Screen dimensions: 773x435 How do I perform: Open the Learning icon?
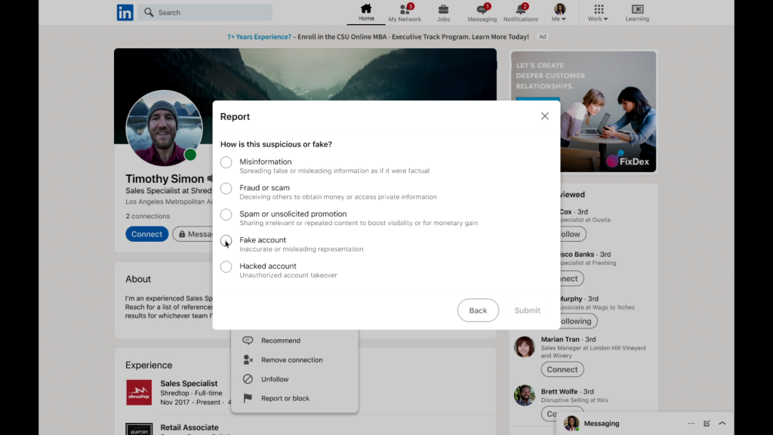(x=637, y=12)
